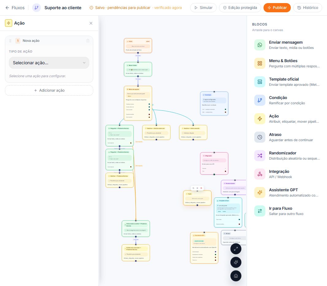Select the Enviar mensagem WhatsApp block icon

pos(260,45)
